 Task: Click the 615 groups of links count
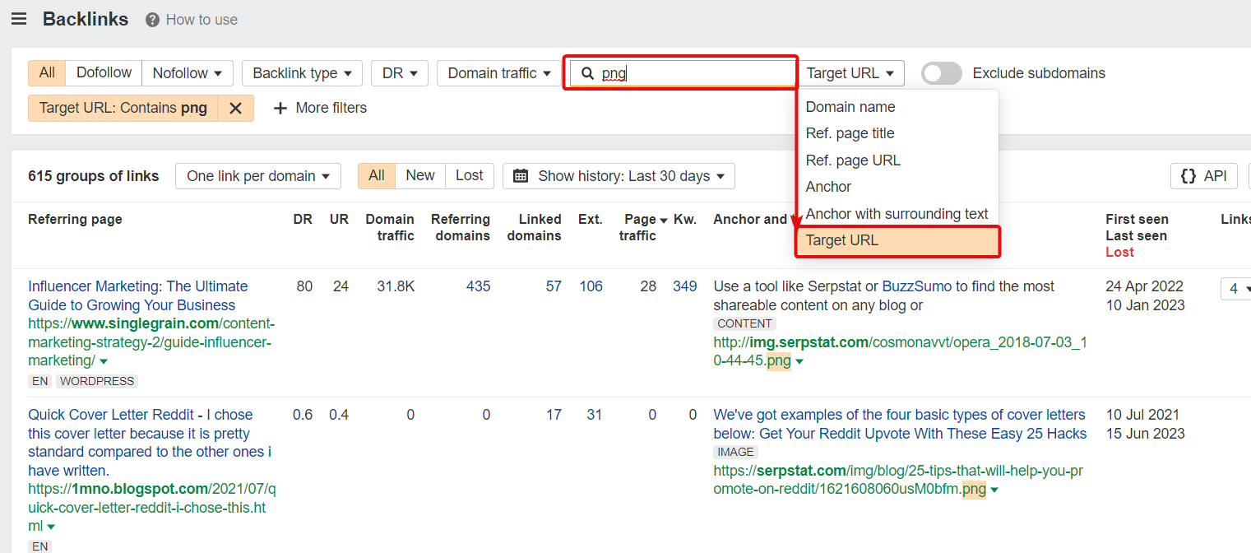tap(94, 175)
